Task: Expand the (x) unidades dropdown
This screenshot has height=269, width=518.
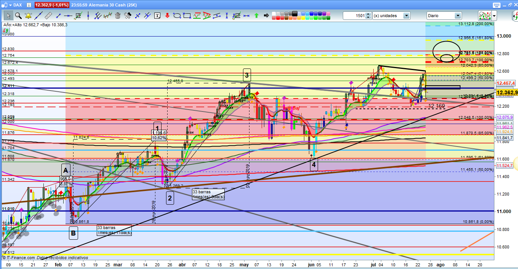Action: (406, 16)
